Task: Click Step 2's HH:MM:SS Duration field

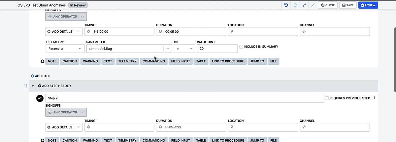Action: tap(191, 127)
